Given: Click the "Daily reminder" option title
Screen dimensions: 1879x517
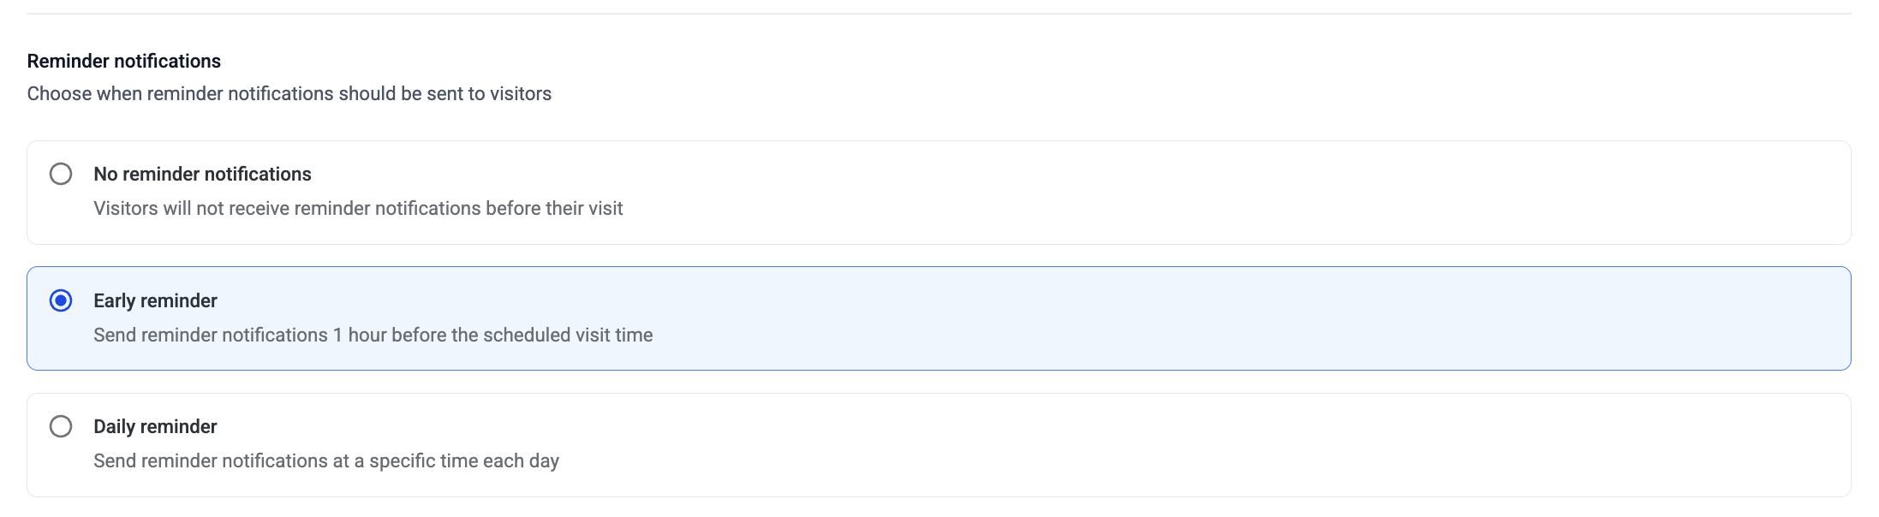Looking at the screenshot, I should tap(155, 426).
